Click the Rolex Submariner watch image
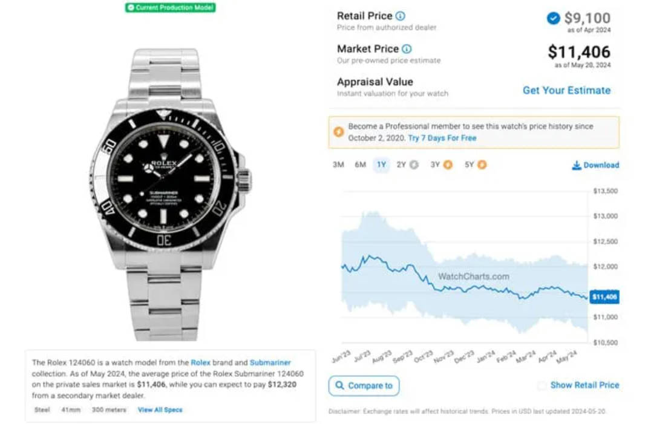 170,195
